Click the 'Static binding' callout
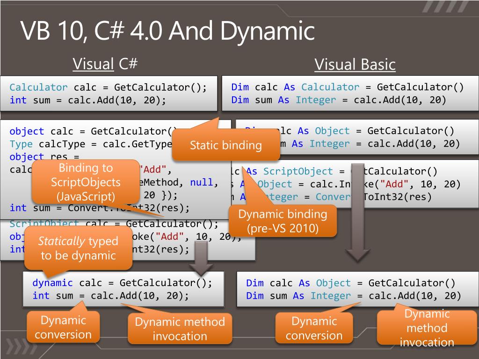 (226, 145)
